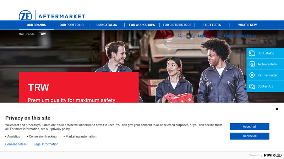Click the Technical Info wrench icon
Image resolution: width=284 pixels, height=159 pixels.
(252, 64)
